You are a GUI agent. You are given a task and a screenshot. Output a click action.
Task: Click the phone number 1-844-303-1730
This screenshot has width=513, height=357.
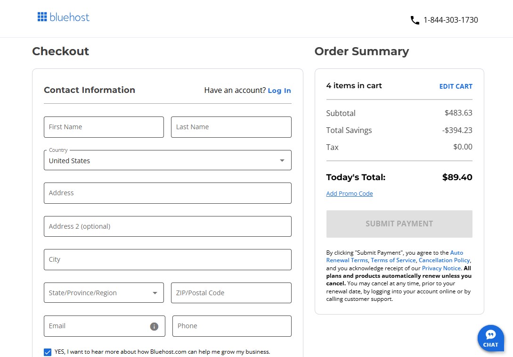tap(451, 20)
